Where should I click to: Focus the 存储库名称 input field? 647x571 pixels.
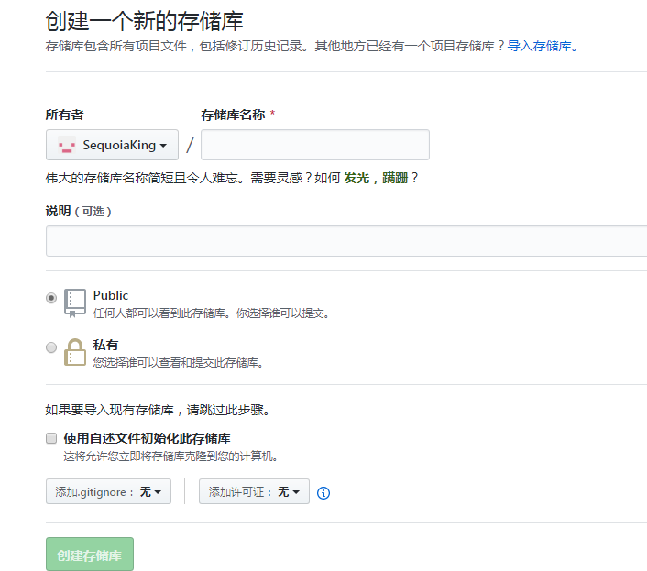click(315, 145)
